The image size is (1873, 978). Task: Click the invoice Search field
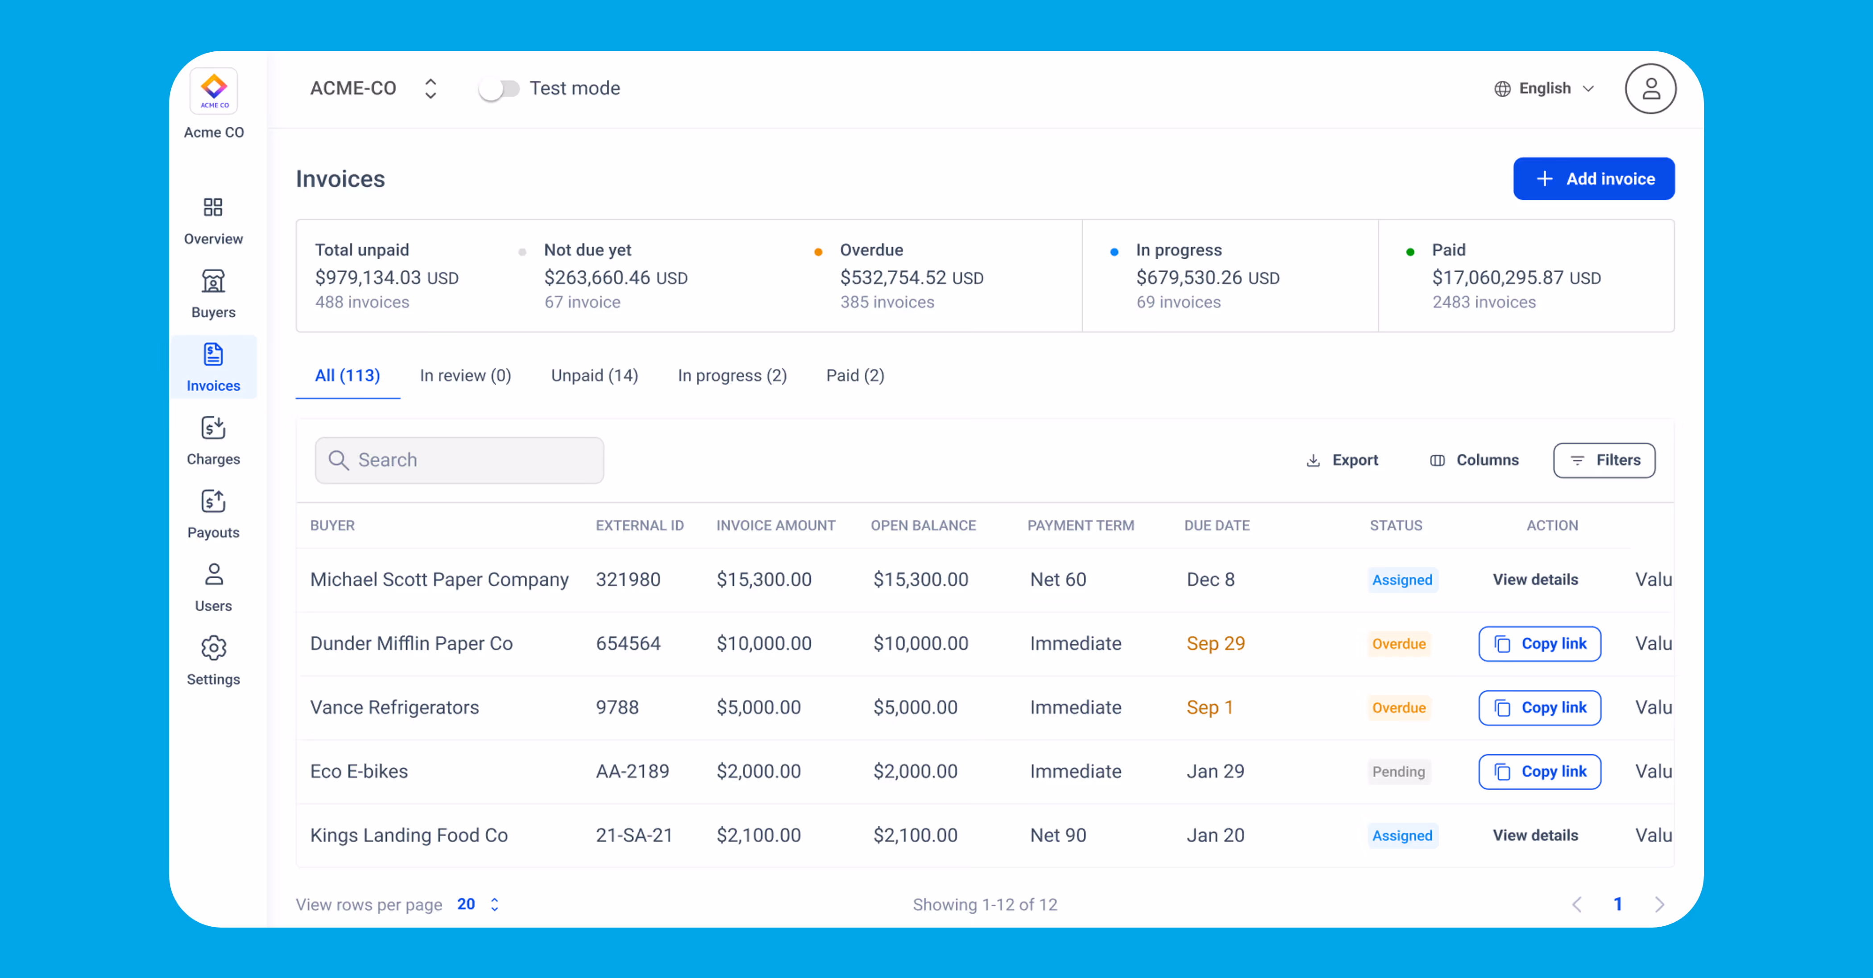[x=460, y=460]
